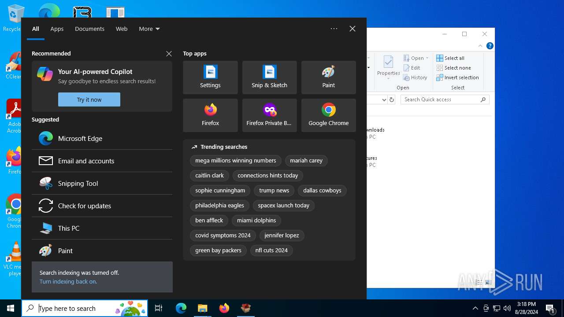Open the Settings app tile
The image size is (564, 317).
click(210, 77)
